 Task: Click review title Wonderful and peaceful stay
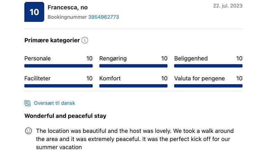[x=65, y=116]
